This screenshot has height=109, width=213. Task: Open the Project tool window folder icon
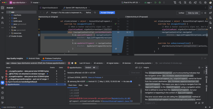point(3,8)
